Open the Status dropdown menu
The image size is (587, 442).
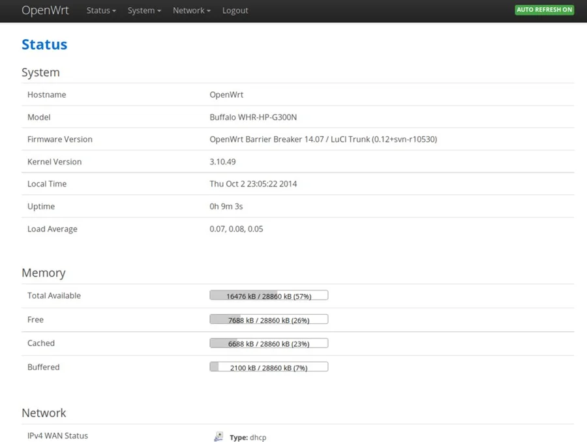tap(101, 10)
